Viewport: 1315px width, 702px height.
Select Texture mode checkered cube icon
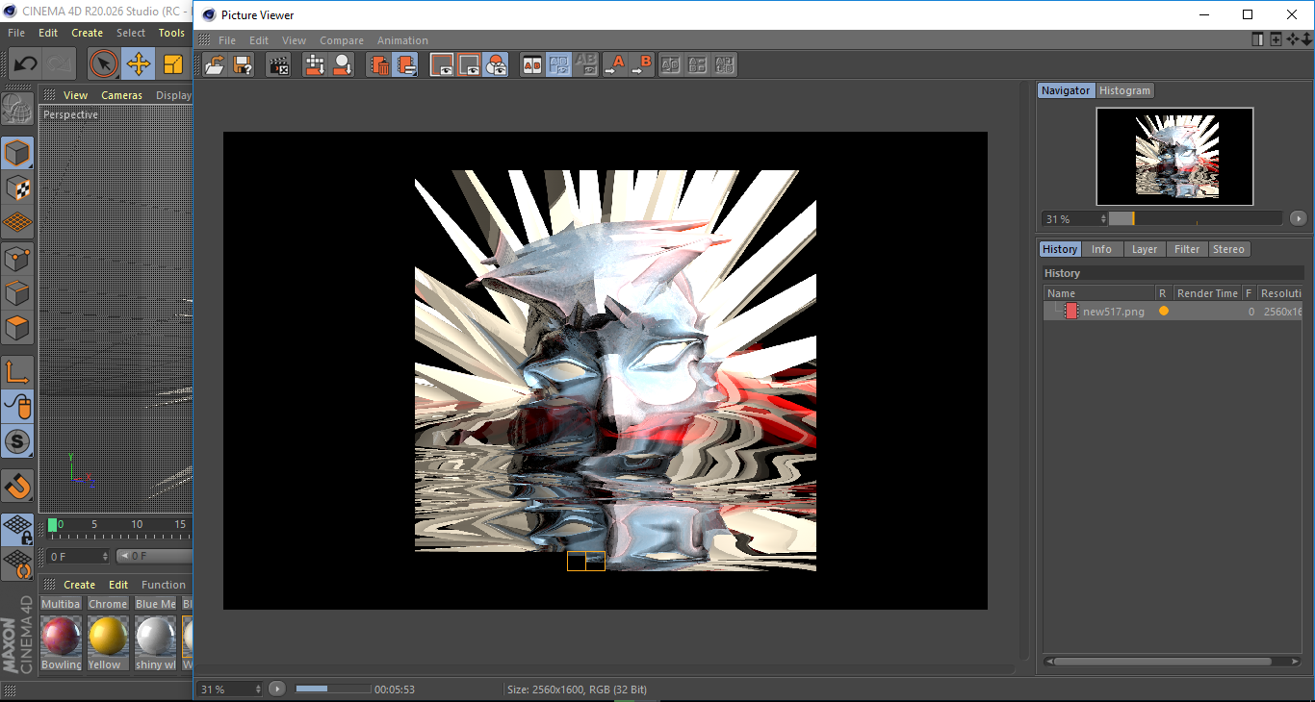tap(17, 188)
